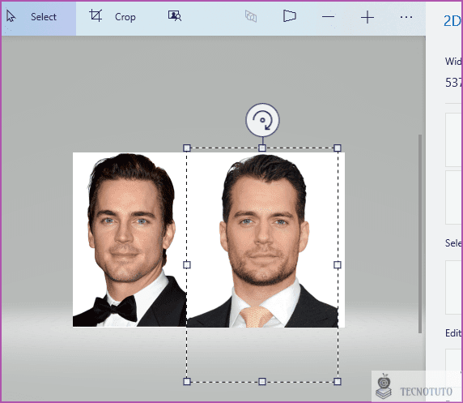This screenshot has height=403, width=463.
Task: Choose the Crop tool icon
Action: click(96, 15)
